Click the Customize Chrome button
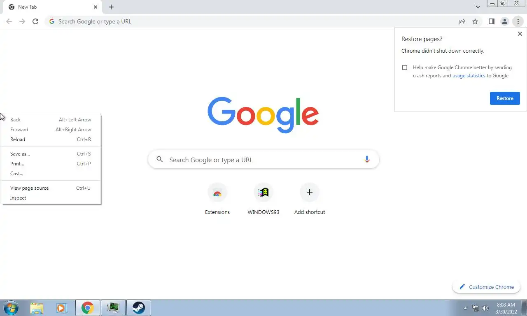The width and height of the screenshot is (527, 316). (x=487, y=287)
